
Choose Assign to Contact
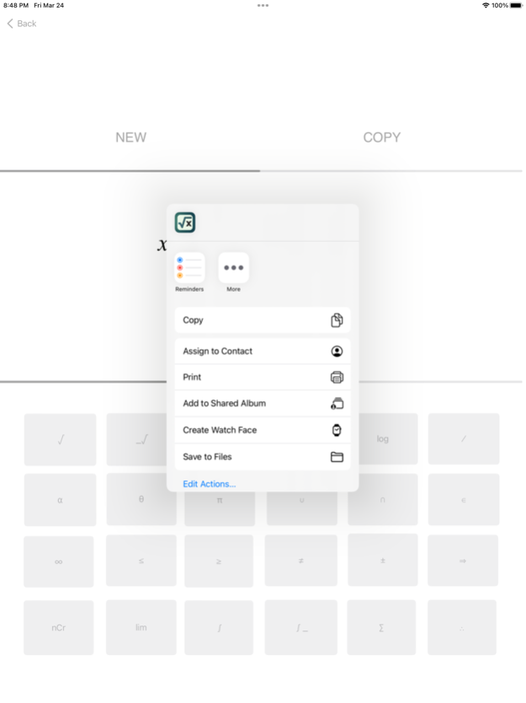pyautogui.click(x=263, y=351)
